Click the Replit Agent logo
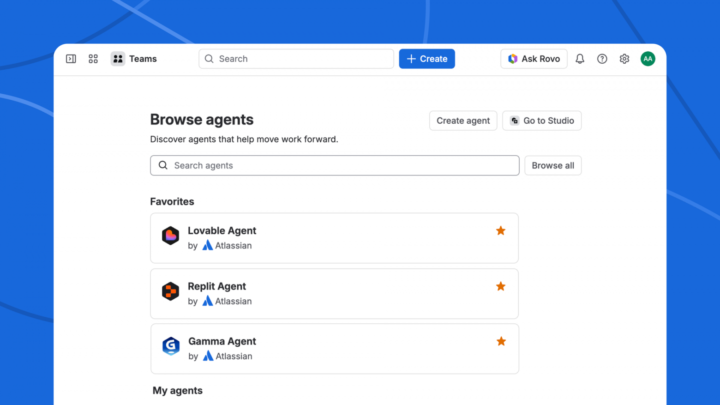The image size is (720, 405). pyautogui.click(x=170, y=291)
